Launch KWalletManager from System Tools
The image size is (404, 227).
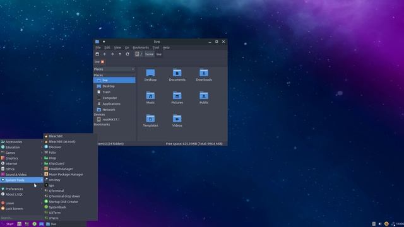tap(70, 169)
